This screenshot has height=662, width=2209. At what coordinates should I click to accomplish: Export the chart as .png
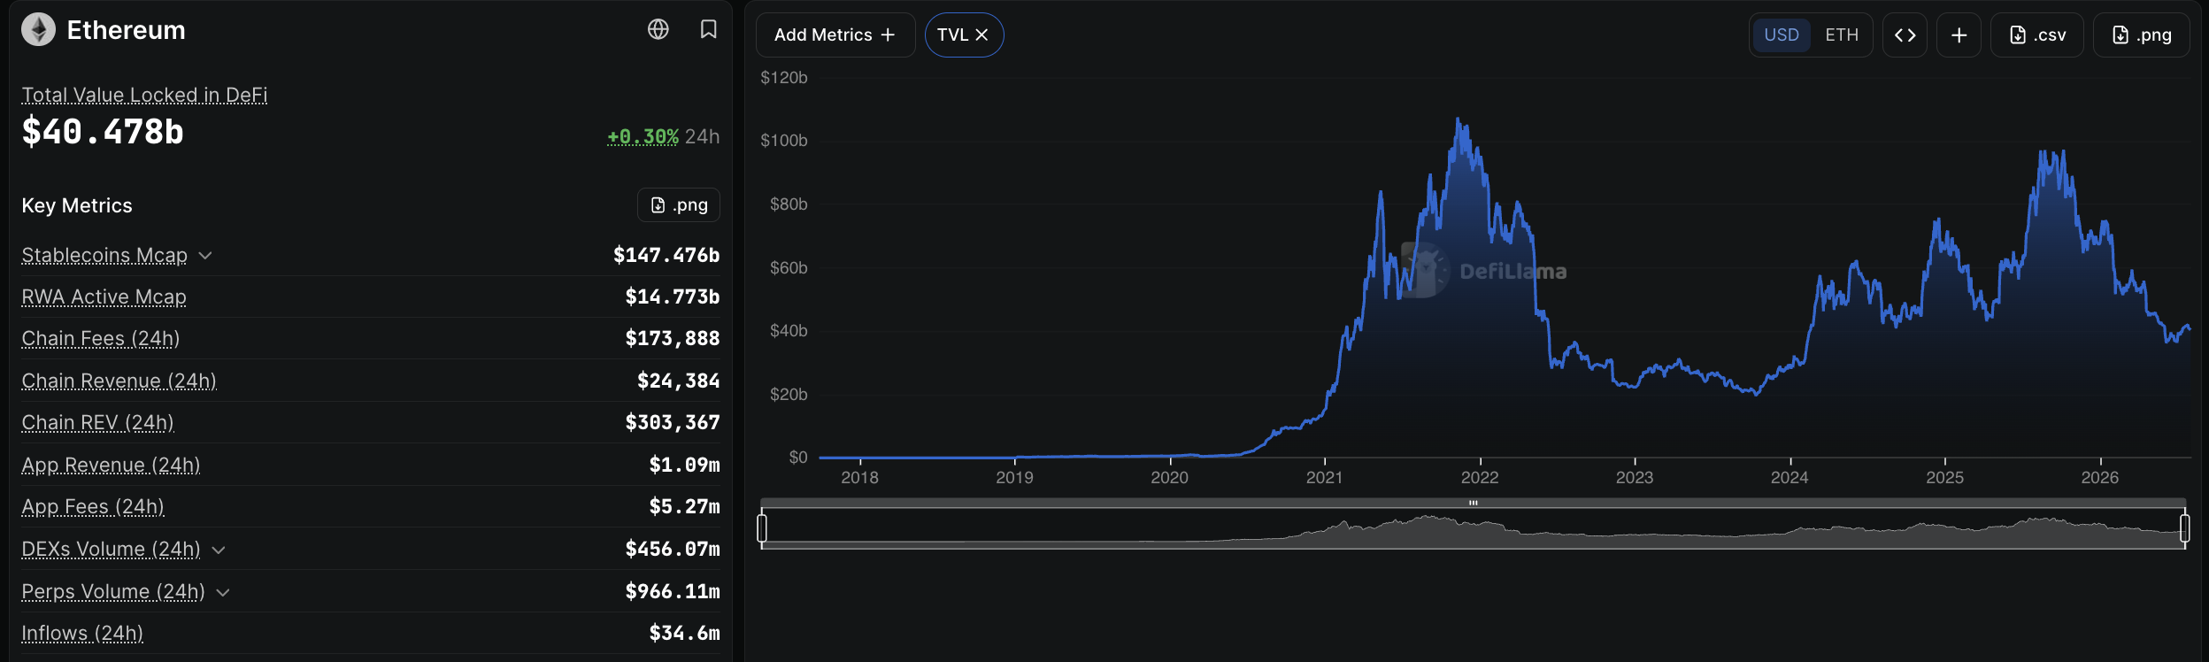coord(2142,35)
